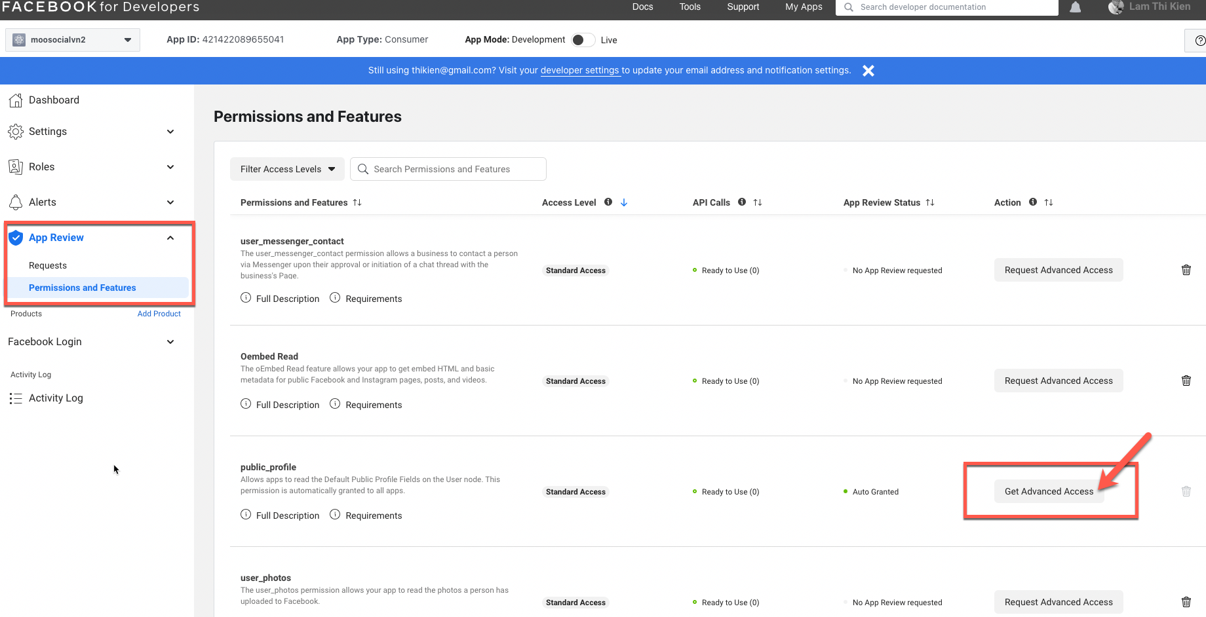Viewport: 1206px width, 617px height.
Task: Click the help question mark icon
Action: click(1200, 41)
